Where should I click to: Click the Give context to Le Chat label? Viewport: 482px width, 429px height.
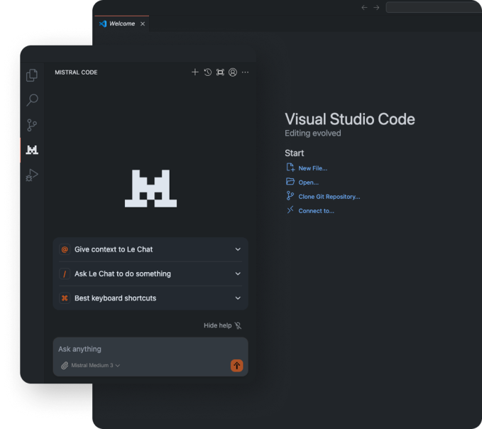pyautogui.click(x=114, y=249)
